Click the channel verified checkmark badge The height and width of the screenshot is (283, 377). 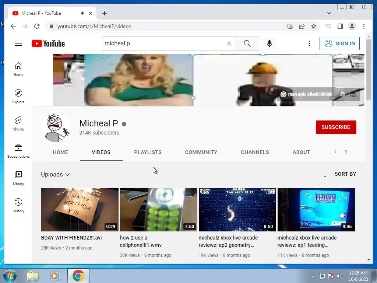(x=124, y=124)
